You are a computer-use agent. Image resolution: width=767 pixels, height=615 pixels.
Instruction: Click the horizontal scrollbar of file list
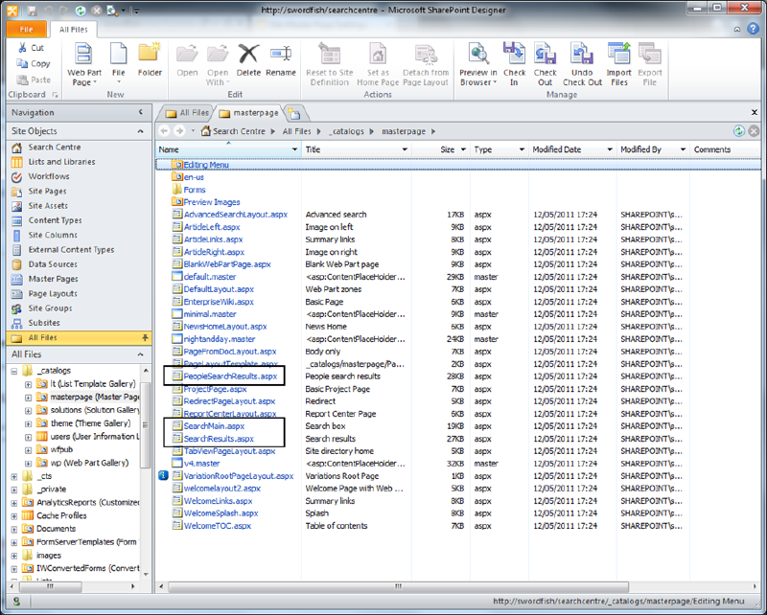click(x=398, y=586)
